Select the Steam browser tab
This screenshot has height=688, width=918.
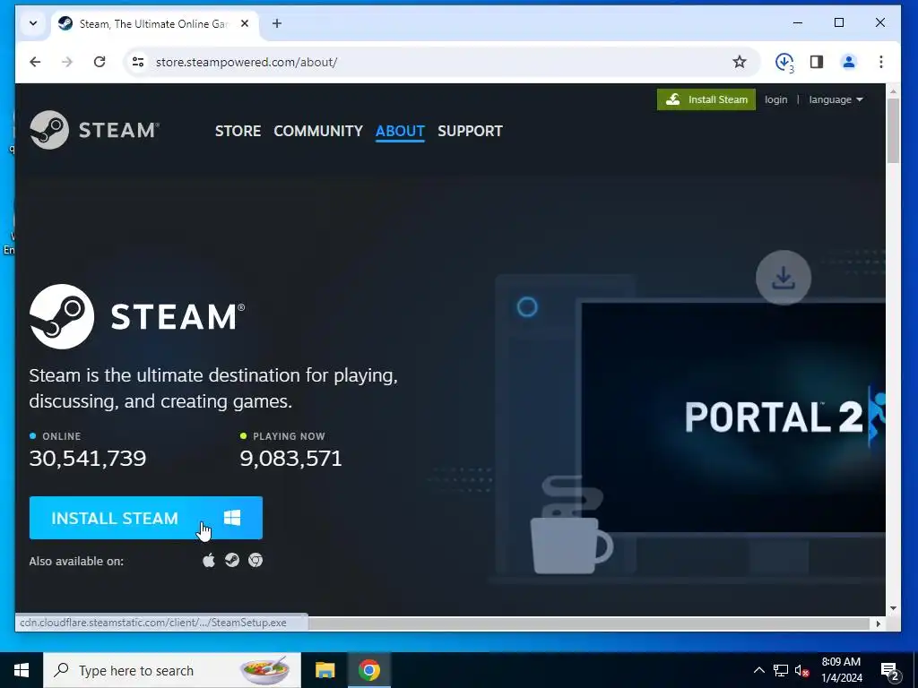pos(155,24)
